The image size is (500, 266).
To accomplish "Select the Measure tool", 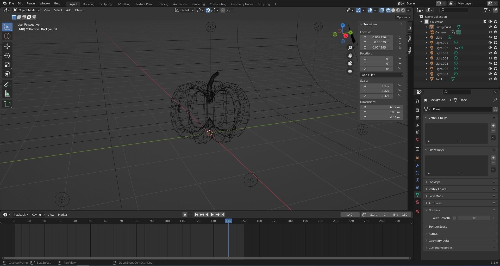I will coord(7,94).
